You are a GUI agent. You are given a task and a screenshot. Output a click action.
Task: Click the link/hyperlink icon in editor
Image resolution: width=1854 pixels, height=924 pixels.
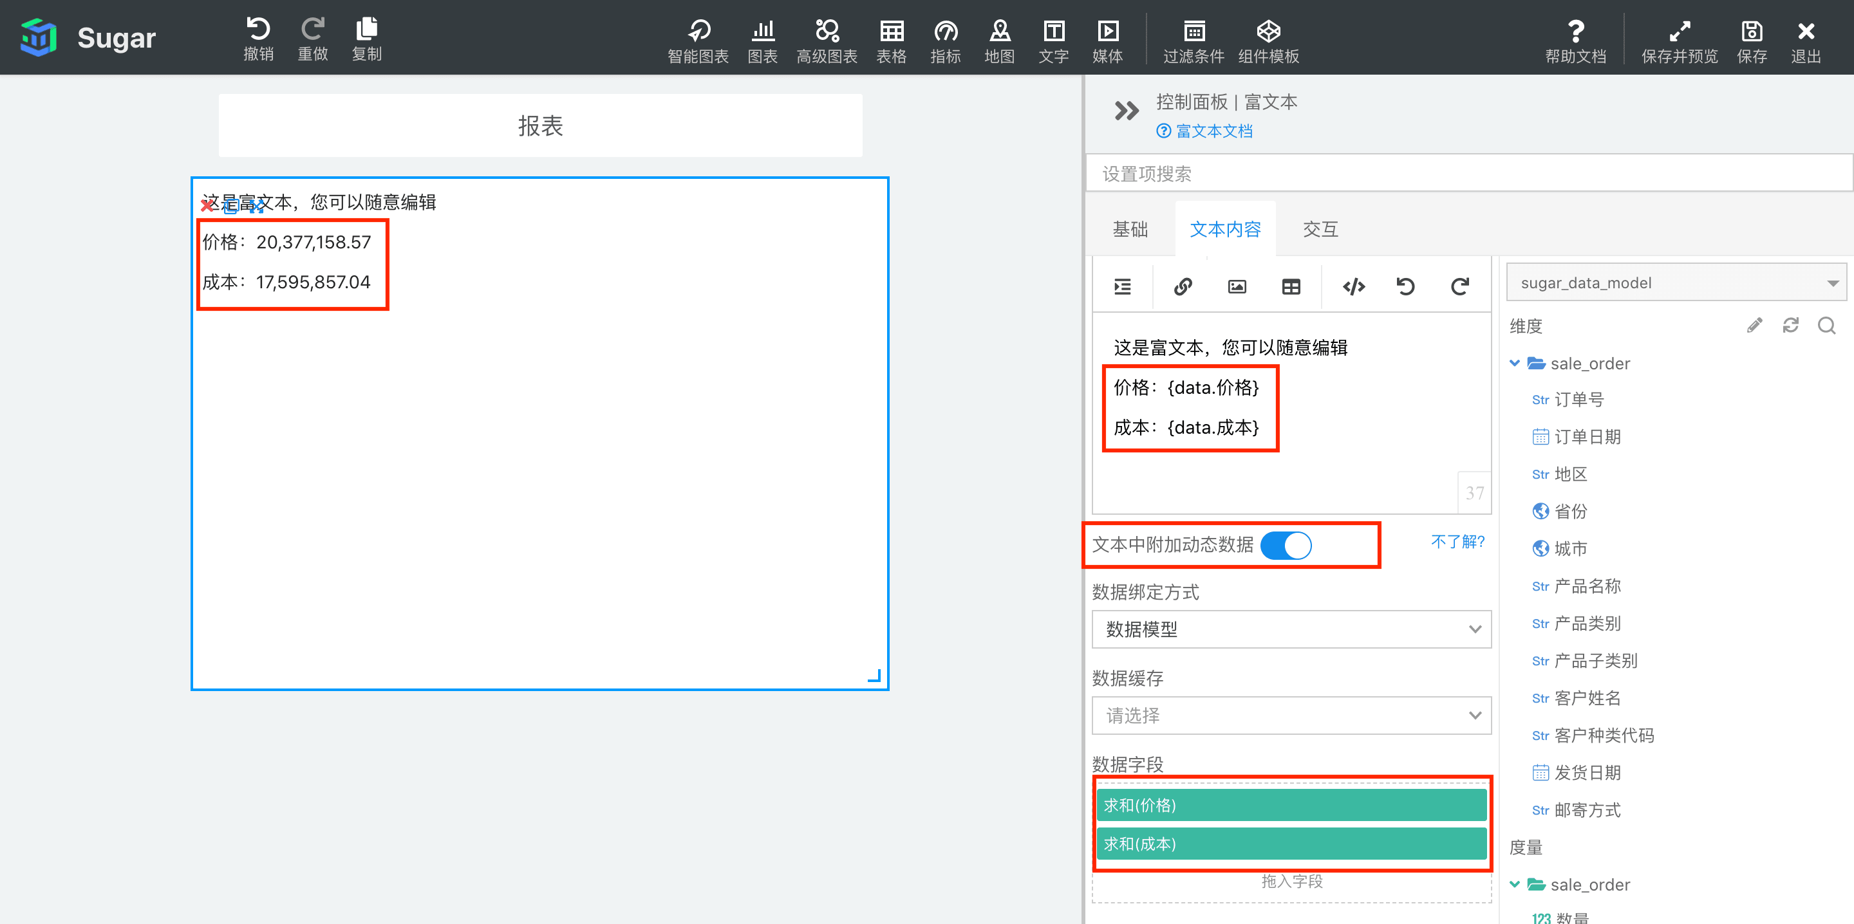(1183, 288)
